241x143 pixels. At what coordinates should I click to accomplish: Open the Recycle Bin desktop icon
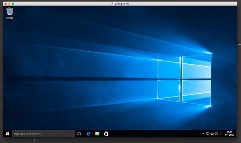click(10, 13)
